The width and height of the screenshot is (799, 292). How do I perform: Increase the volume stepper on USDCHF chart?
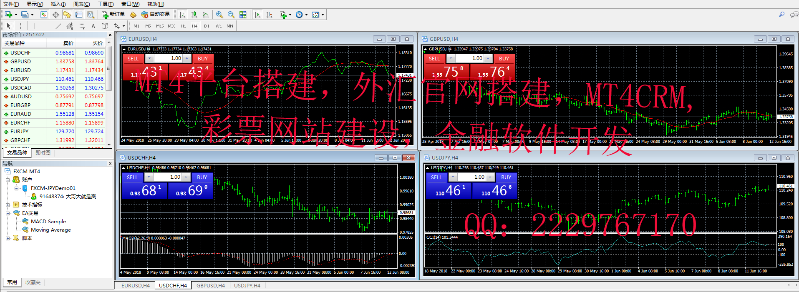click(x=186, y=177)
